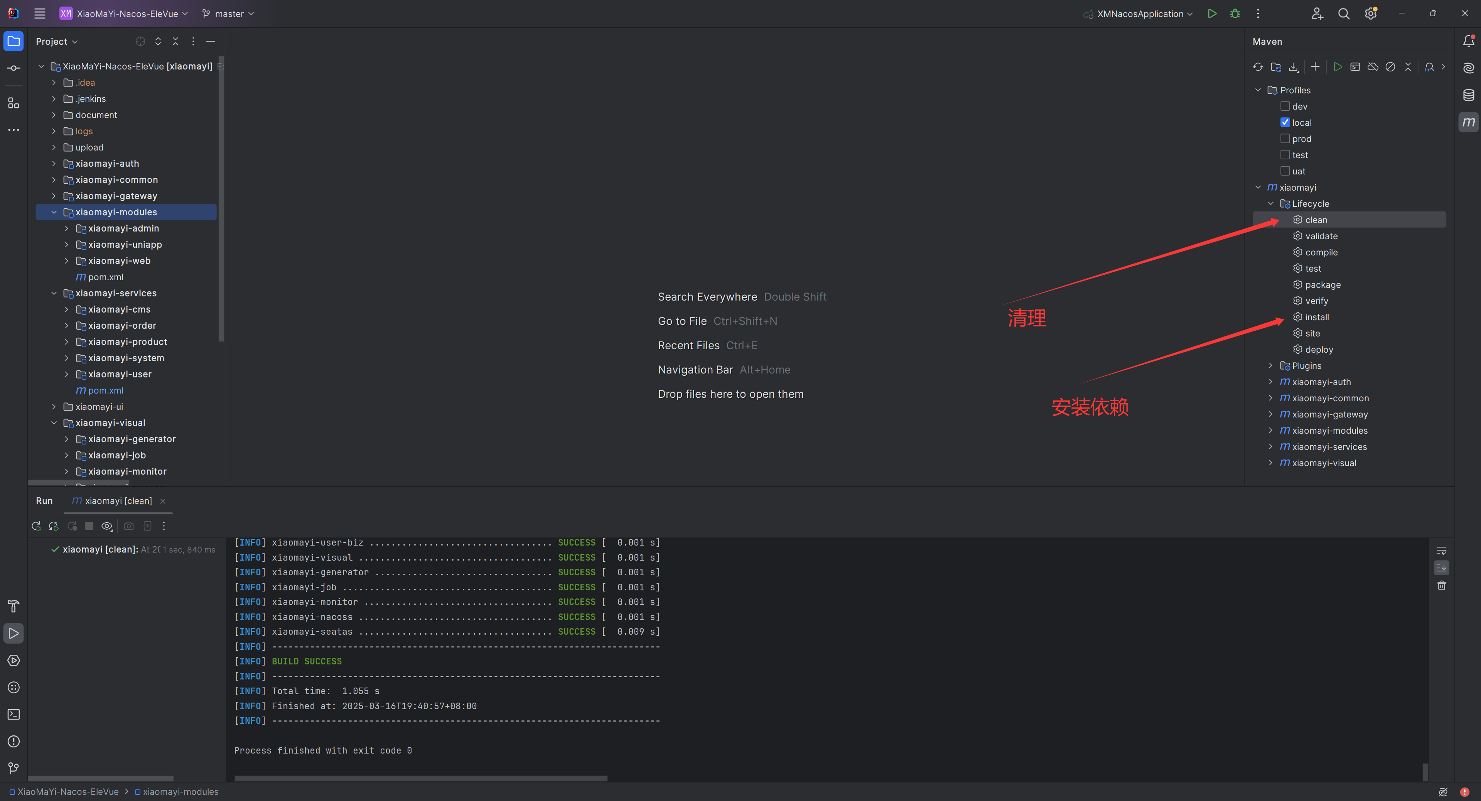Switch to the xiaomayi [clean] run tab
This screenshot has width=1481, height=801.
(x=112, y=501)
